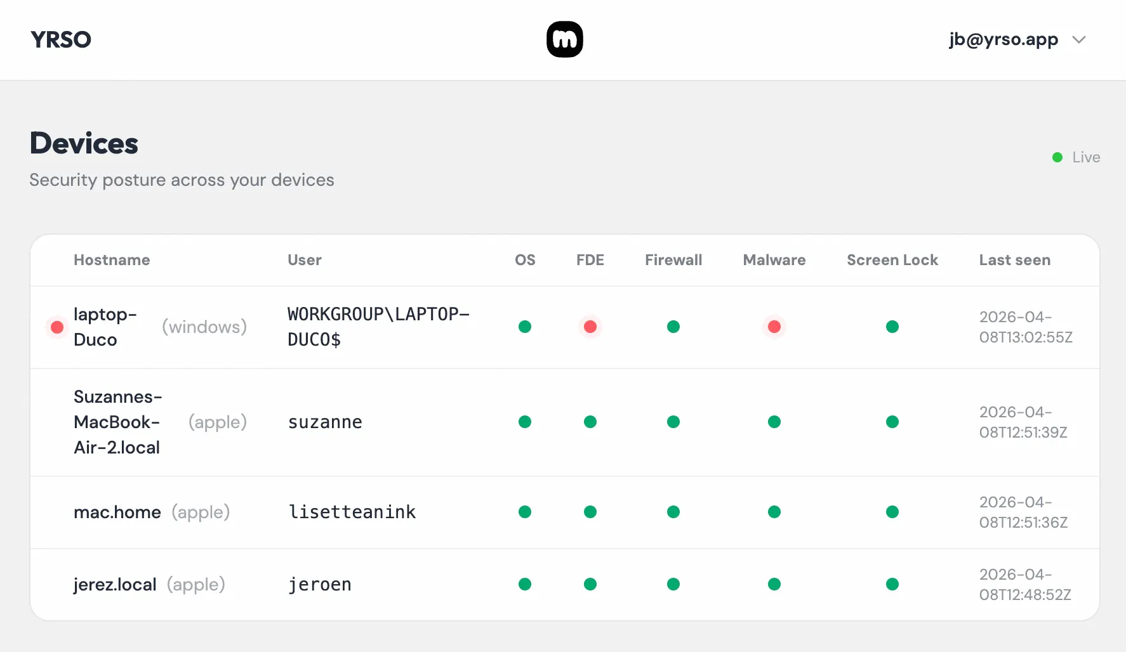Click the Screen Lock dot for suzanne's row
This screenshot has height=652, width=1126.
(x=892, y=422)
